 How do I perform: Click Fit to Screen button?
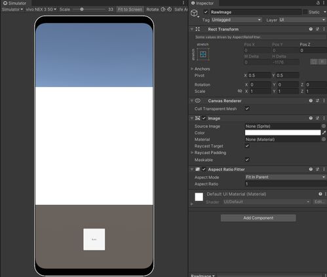130,9
